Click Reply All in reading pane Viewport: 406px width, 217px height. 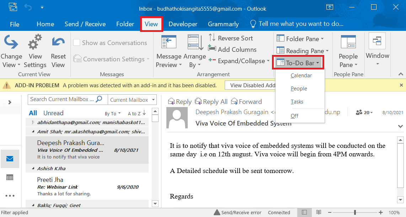211,101
